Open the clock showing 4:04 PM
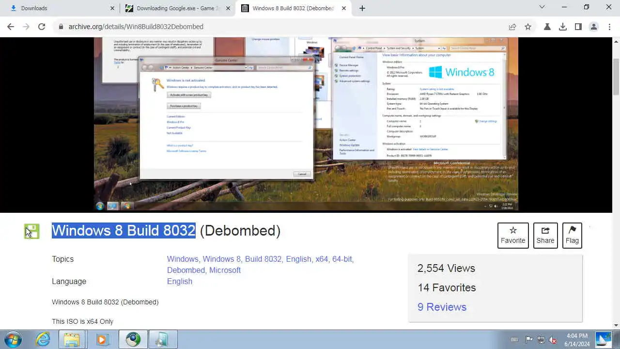620x349 pixels. click(x=576, y=340)
